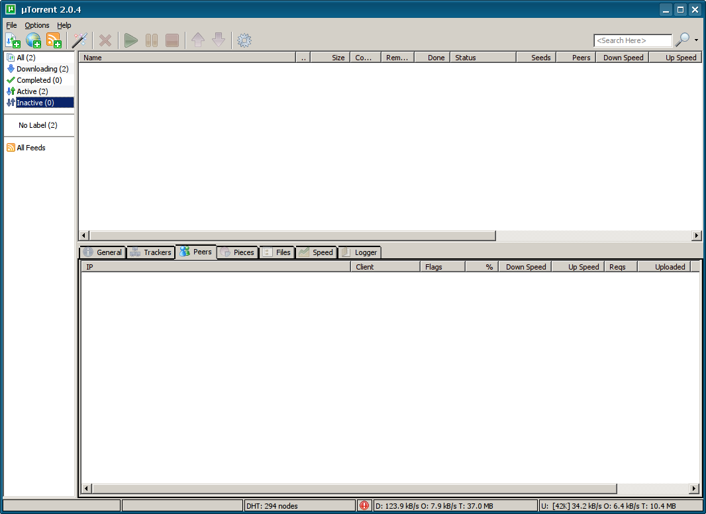
Task: Click in the Search Here input field
Action: click(x=632, y=40)
